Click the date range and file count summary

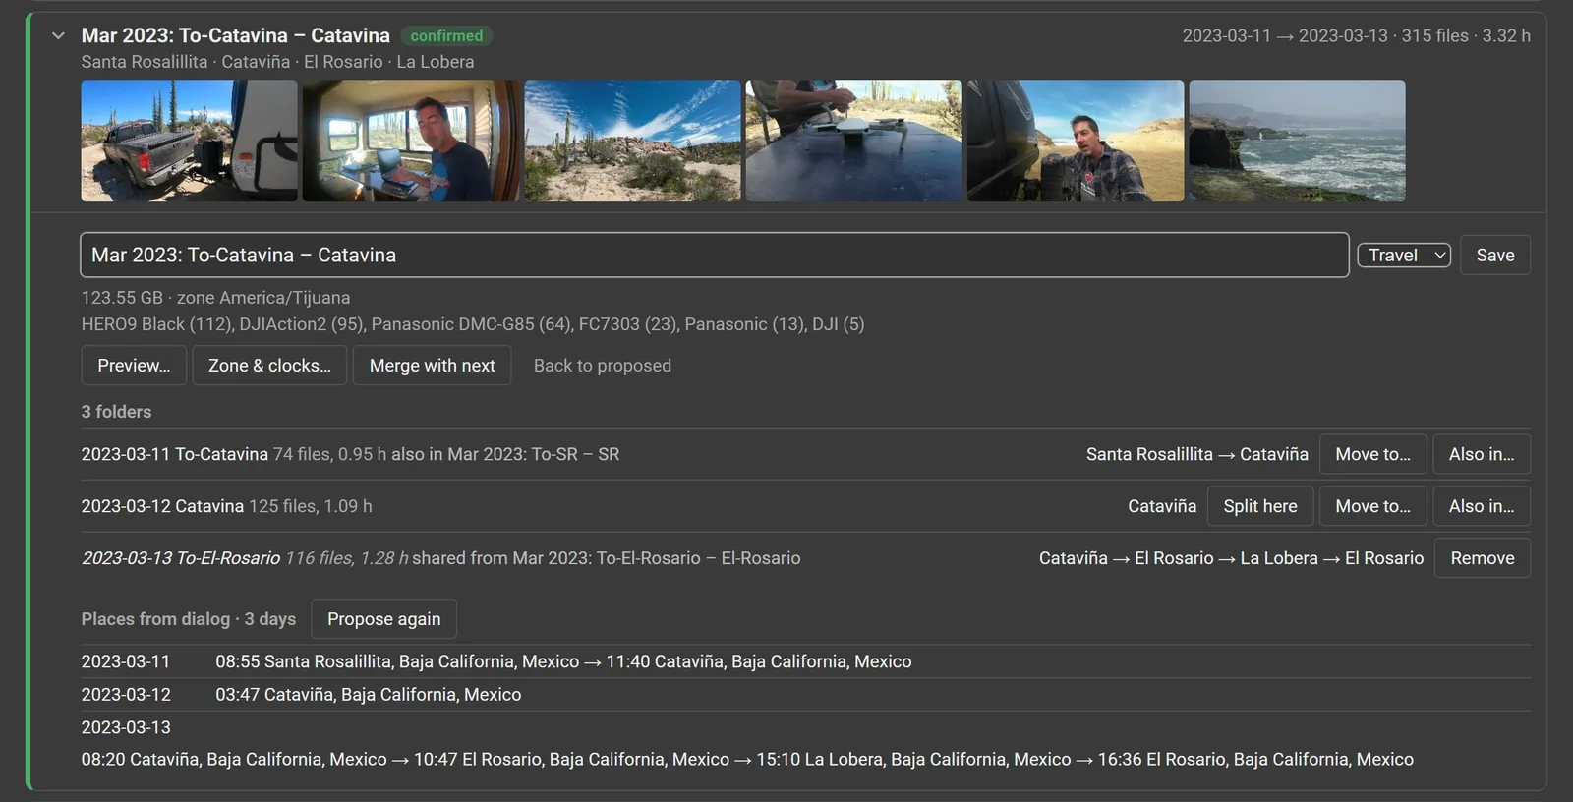(x=1356, y=36)
